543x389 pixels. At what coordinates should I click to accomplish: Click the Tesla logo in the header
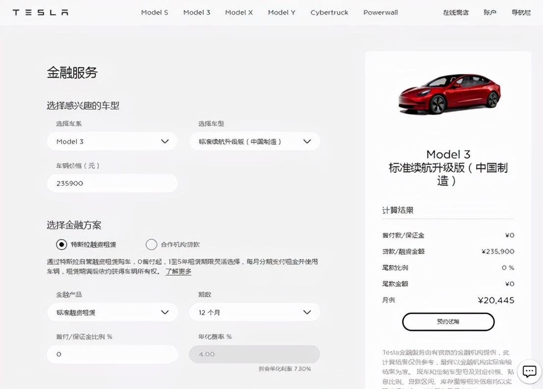click(40, 12)
